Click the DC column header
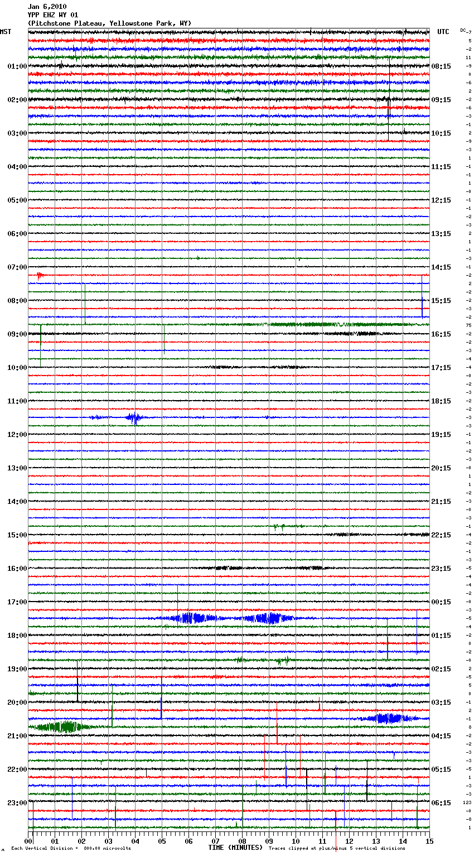 463,30
